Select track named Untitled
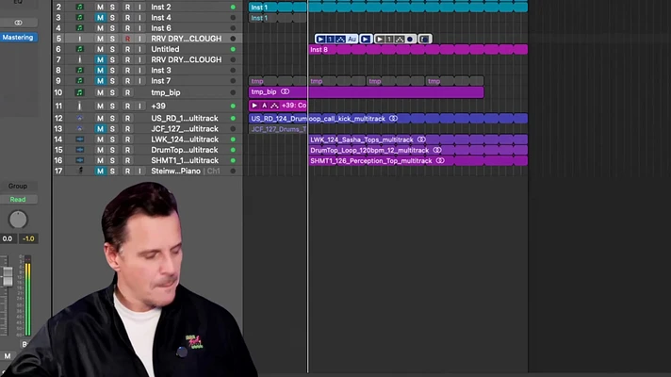The height and width of the screenshot is (377, 671). point(165,49)
